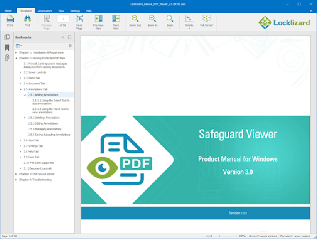Viewport: 317px width, 239px height.
Task: Click the plus button beside zoom slider
Action: [236, 236]
